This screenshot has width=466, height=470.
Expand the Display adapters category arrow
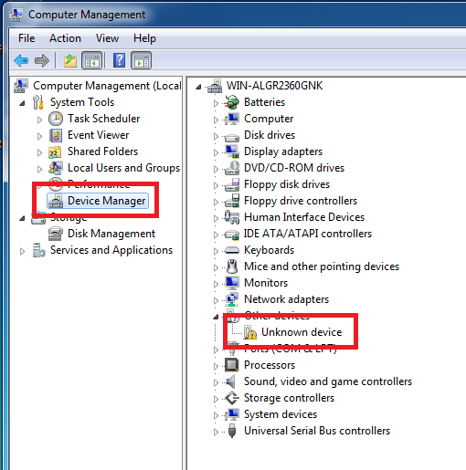click(x=216, y=152)
